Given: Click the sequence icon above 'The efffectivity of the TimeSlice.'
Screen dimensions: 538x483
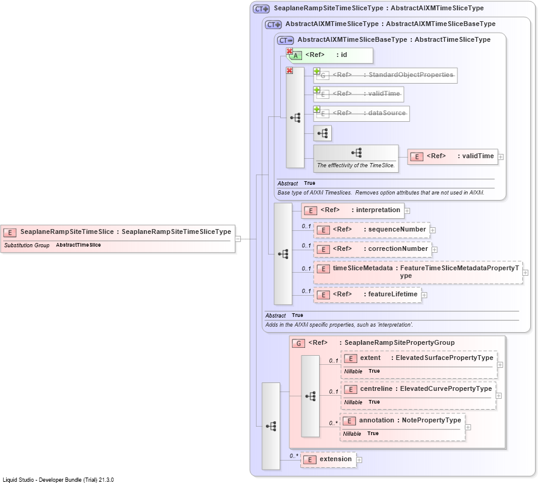Looking at the screenshot, I should pos(357,153).
